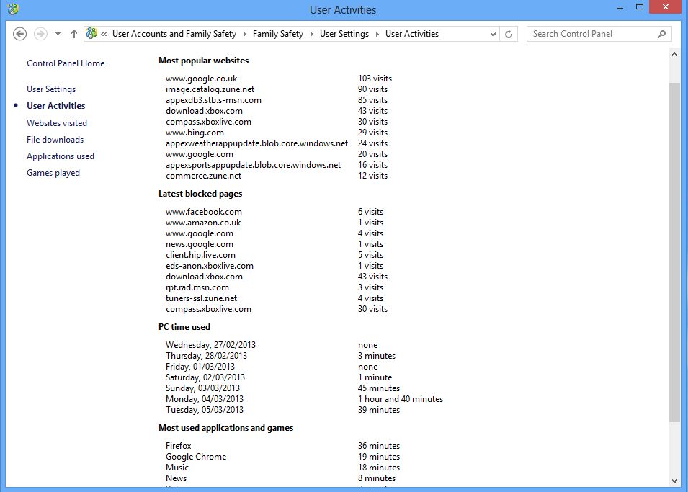The height and width of the screenshot is (492, 688).
Task: Open the chevron after 'Family Safety' breadcrumb
Action: 311,34
